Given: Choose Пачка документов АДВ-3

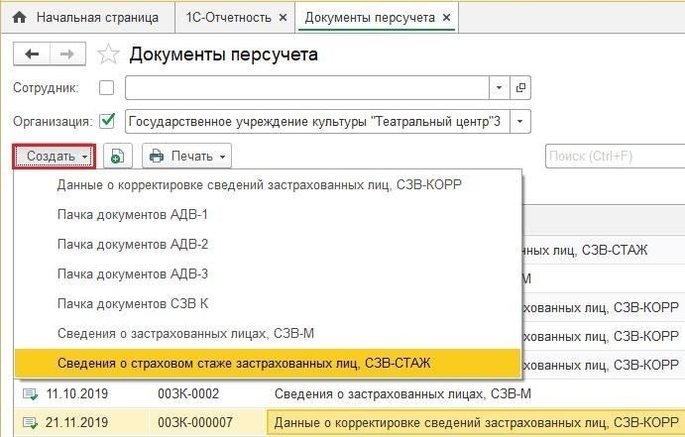Looking at the screenshot, I should pyautogui.click(x=268, y=274).
